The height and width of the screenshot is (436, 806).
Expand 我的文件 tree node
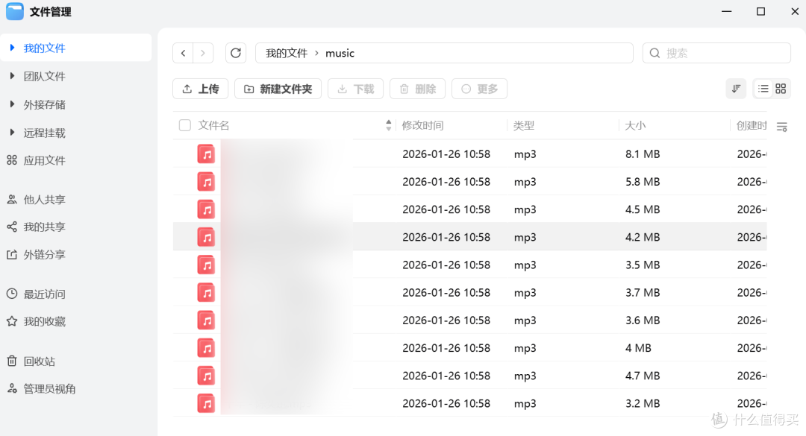pyautogui.click(x=13, y=48)
